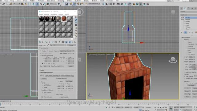Select Spherical mapping radio button

[187, 46]
